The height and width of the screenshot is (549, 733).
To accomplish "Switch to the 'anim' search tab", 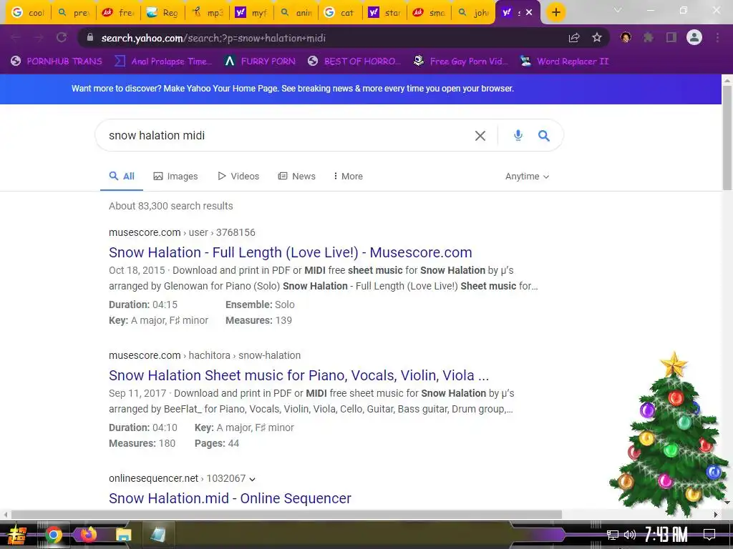I will 296,13.
